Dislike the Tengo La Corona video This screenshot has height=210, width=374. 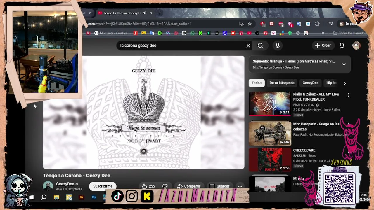(165, 186)
